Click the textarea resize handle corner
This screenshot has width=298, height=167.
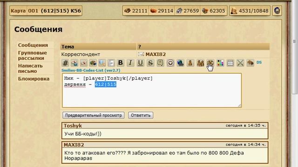pos(239,105)
